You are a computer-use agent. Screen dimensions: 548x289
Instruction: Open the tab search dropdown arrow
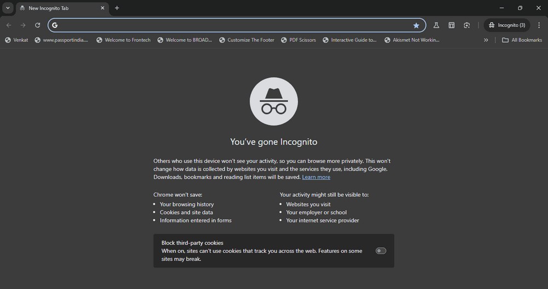[8, 8]
